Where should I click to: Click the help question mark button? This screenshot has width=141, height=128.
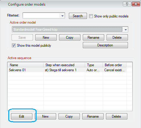127,4
